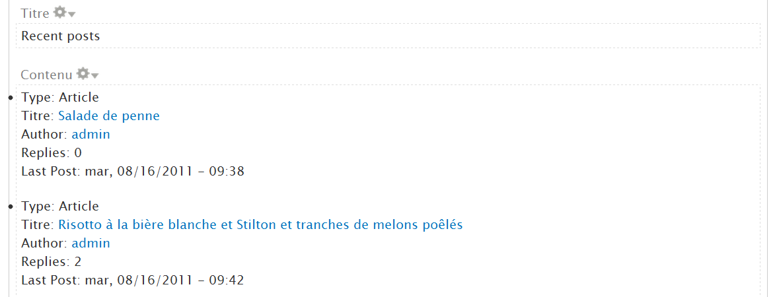Click the bullet marker of the second post
Viewport: 775px width, 297px height.
[10, 207]
